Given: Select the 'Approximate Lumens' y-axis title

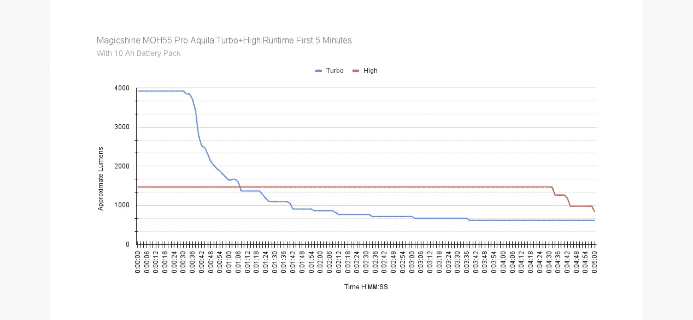Looking at the screenshot, I should point(100,179).
